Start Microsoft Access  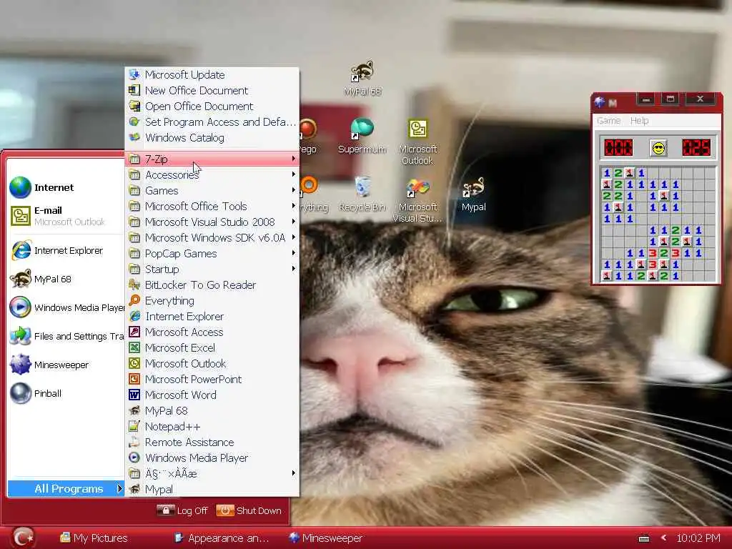212,332
